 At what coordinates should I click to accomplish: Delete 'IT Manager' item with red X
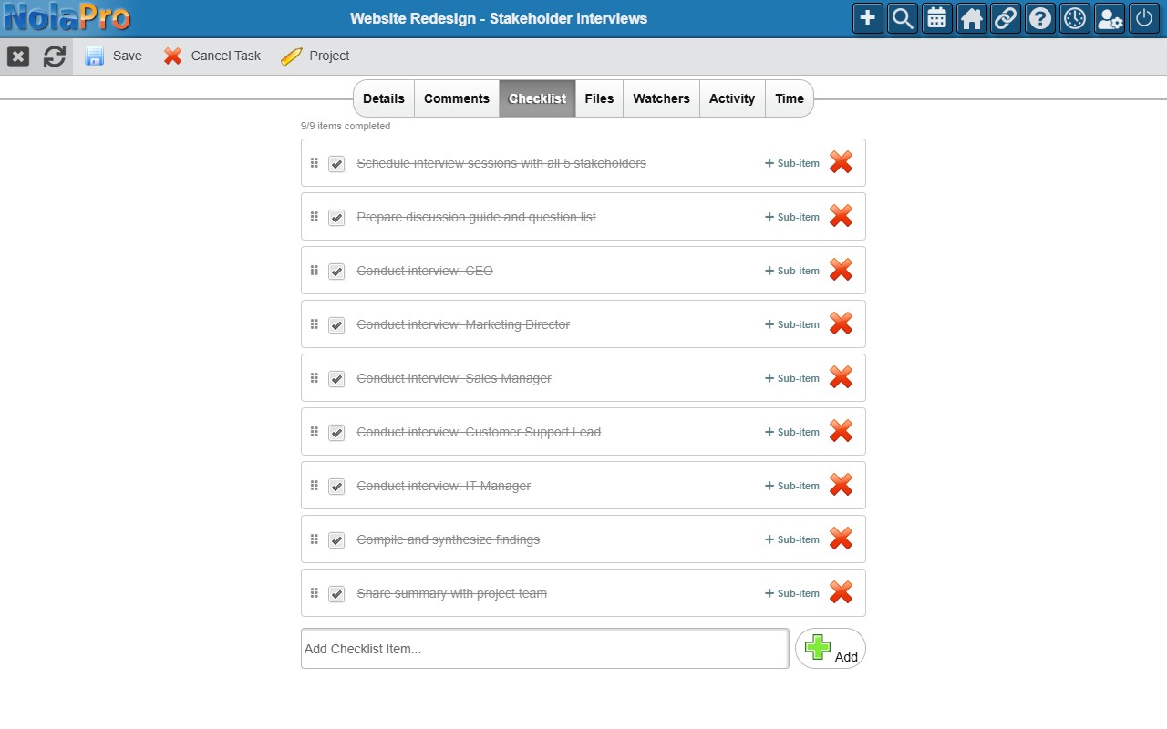pos(841,485)
